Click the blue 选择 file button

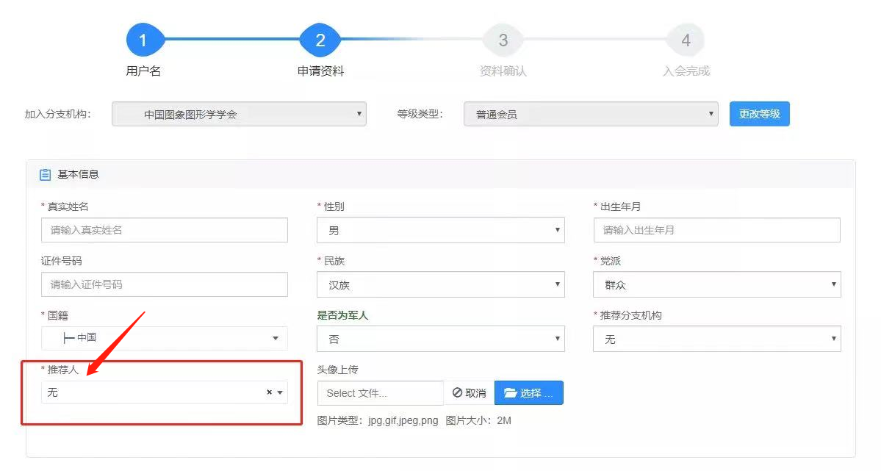coord(529,393)
